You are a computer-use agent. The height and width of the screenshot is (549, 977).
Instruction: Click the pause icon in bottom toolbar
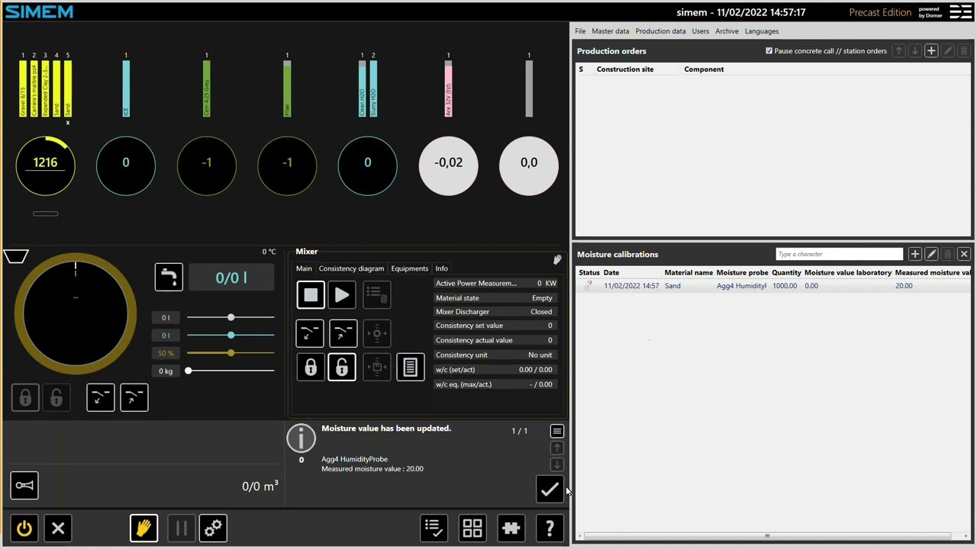pos(181,528)
